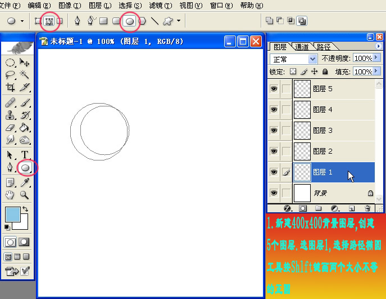This screenshot has width=386, height=299.
Task: Open 图层(L) menu
Action: 100,5
